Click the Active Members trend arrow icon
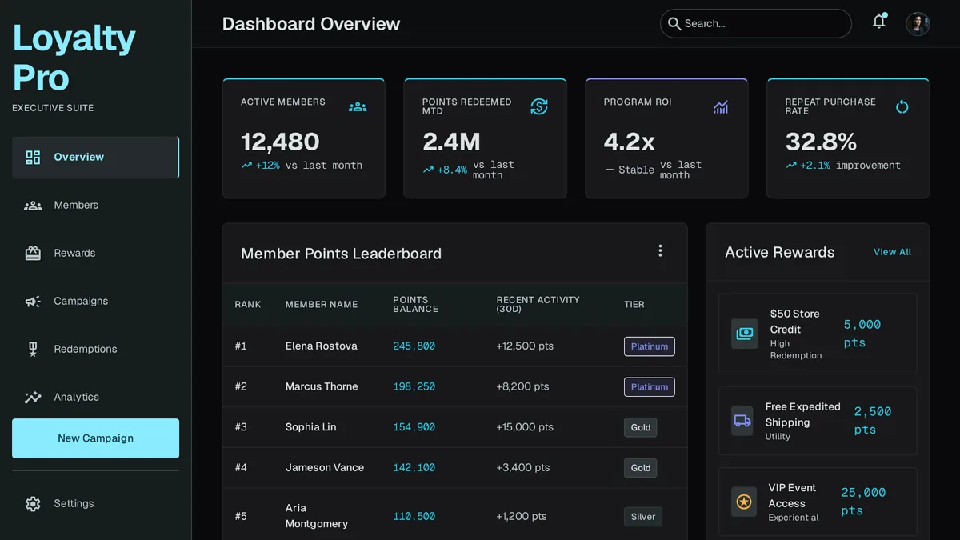This screenshot has height=540, width=960. click(x=246, y=166)
